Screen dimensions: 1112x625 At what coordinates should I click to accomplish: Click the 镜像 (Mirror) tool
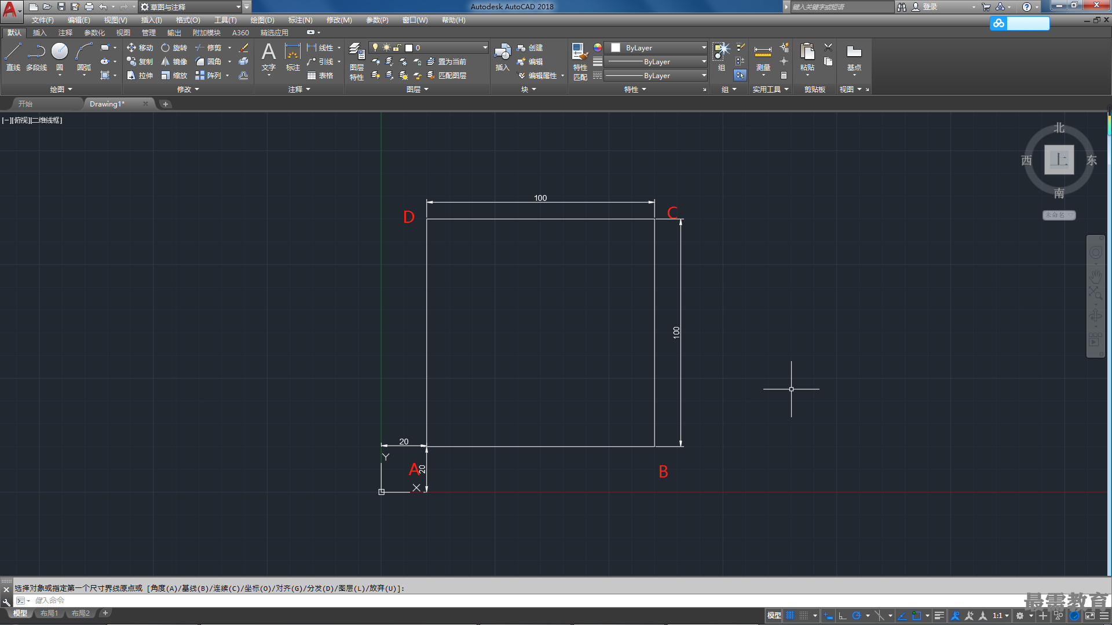[x=174, y=61]
